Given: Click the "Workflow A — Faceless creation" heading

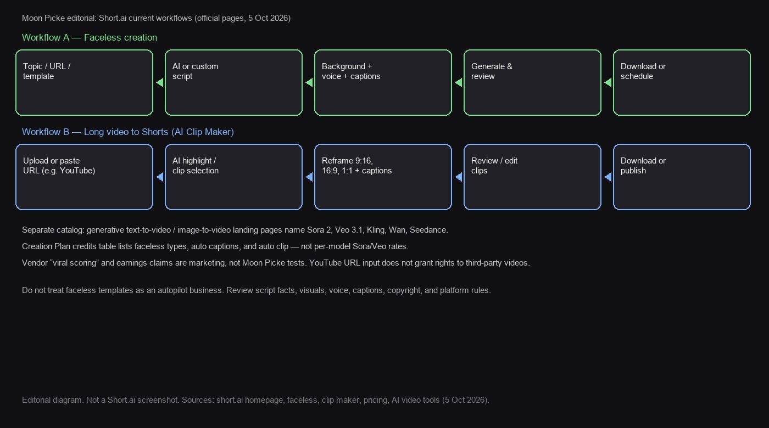Looking at the screenshot, I should click(90, 38).
